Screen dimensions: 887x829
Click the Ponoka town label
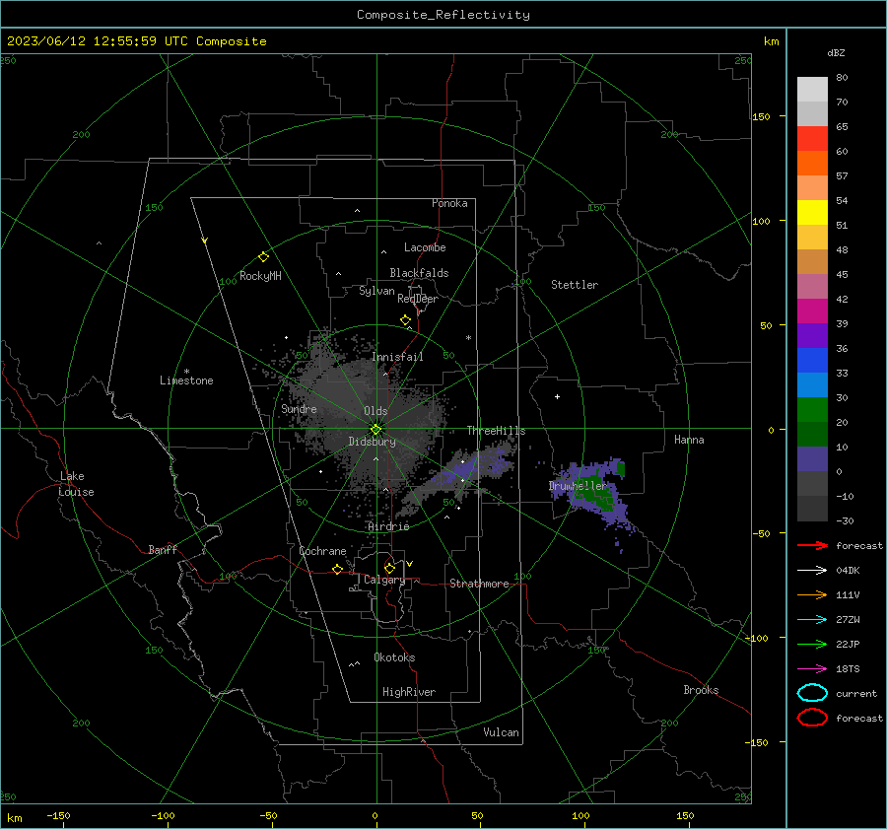[449, 203]
